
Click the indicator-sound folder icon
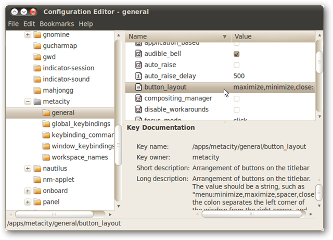pos(37,79)
